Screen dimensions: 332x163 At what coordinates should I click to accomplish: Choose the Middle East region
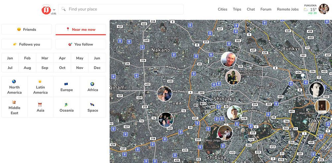point(14,107)
